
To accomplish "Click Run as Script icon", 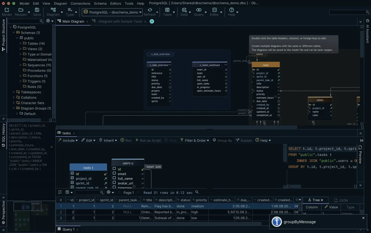I will (137, 140).
